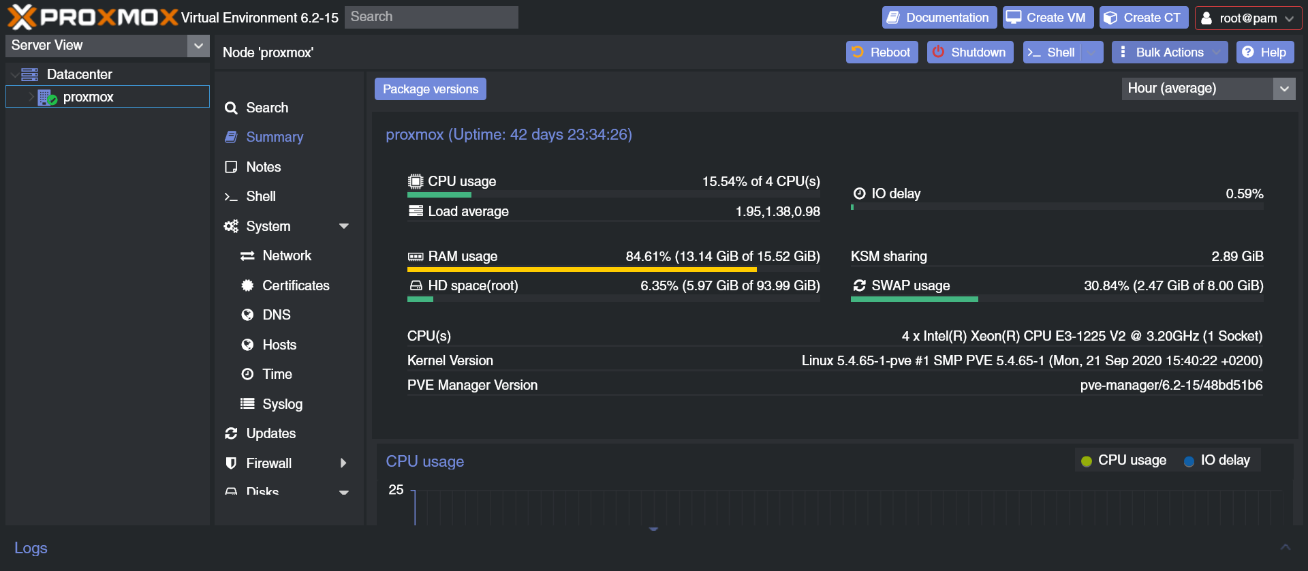Click the RAM usage progress bar

coord(614,270)
